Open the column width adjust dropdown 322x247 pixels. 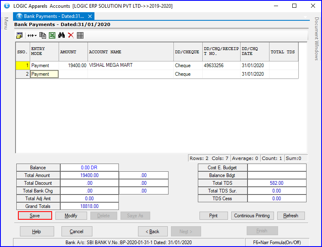(x=32, y=35)
